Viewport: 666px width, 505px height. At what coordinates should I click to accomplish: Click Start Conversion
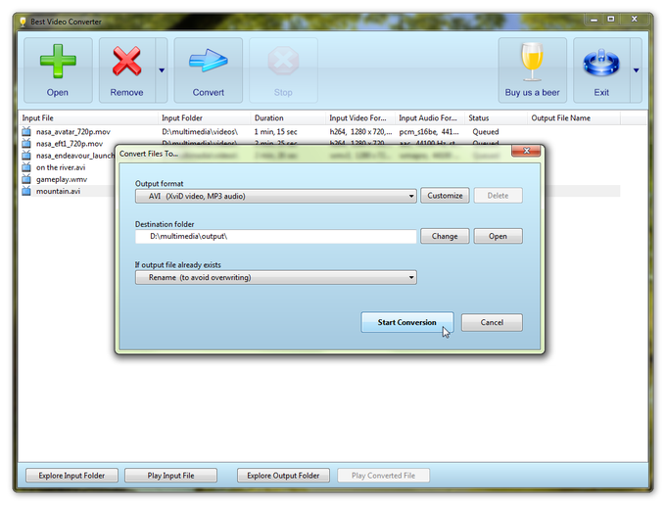tap(406, 323)
